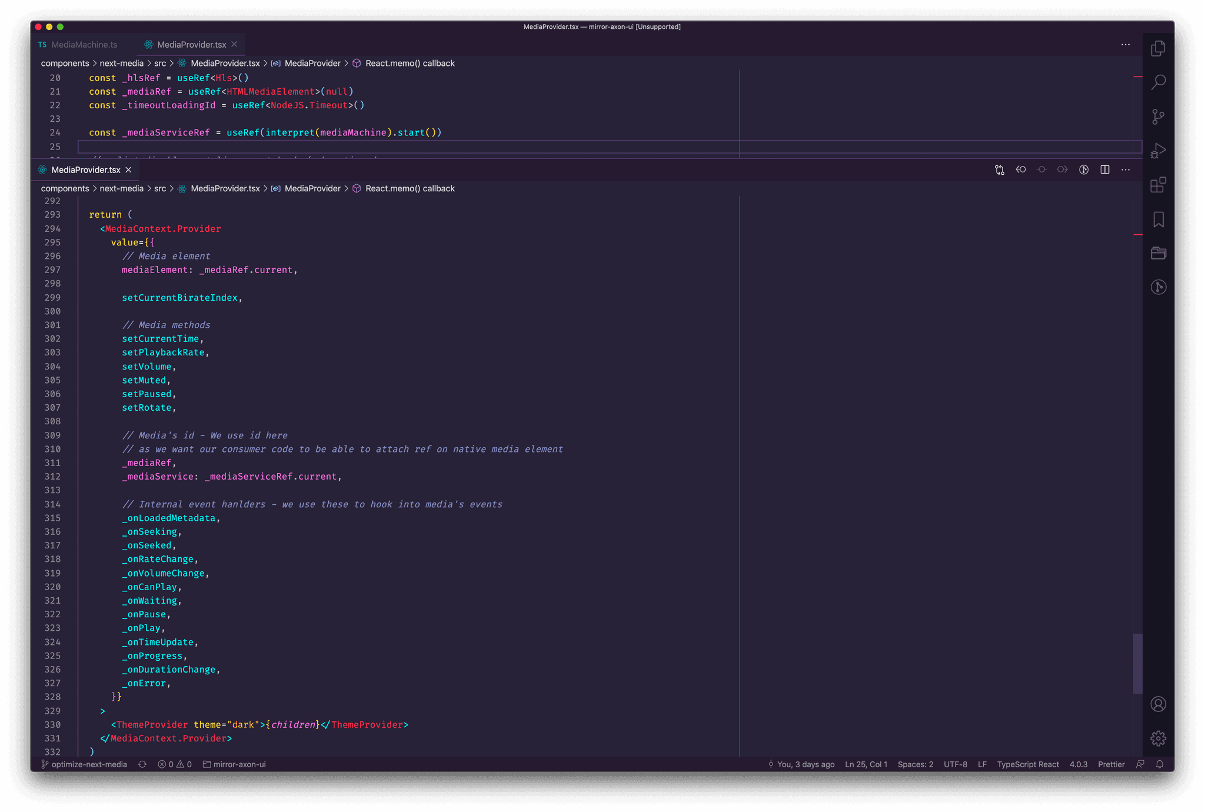Close the upper MediaProvider.tsx tab

[234, 45]
